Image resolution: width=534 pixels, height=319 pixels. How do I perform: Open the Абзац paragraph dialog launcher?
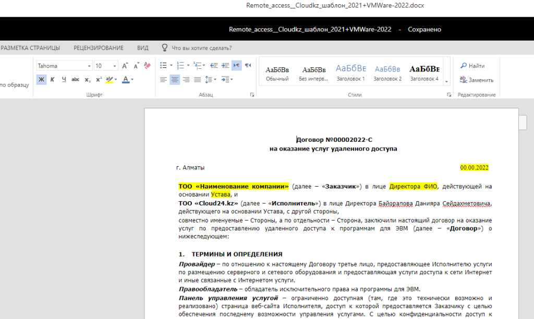[x=252, y=95]
